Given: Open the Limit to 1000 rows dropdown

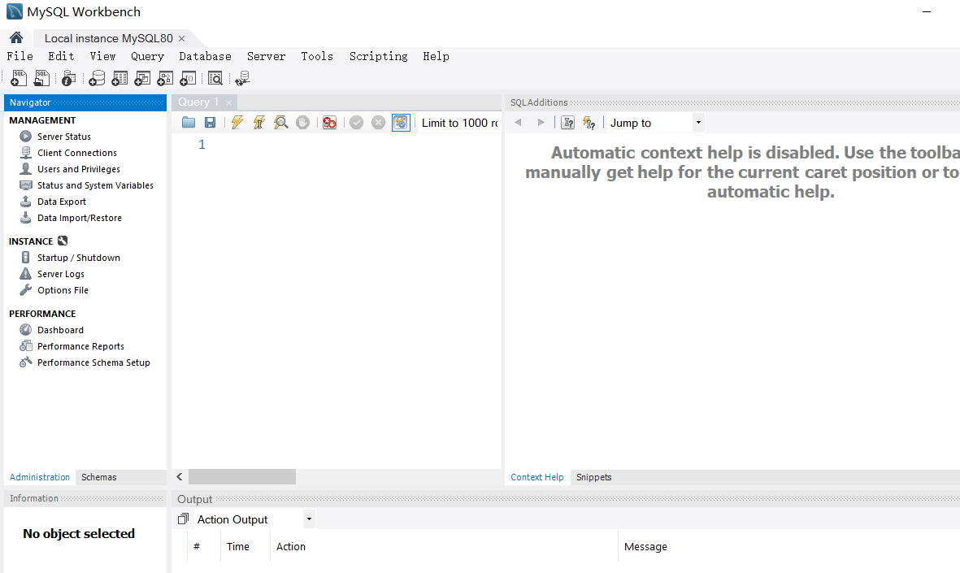Looking at the screenshot, I should (460, 123).
